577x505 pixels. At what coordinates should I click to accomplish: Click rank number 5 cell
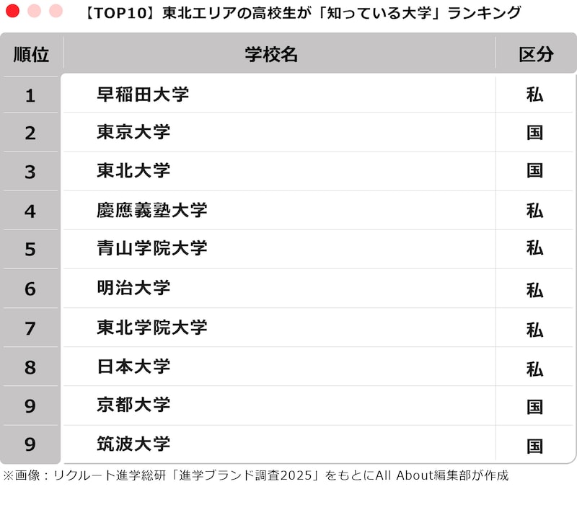pos(30,250)
